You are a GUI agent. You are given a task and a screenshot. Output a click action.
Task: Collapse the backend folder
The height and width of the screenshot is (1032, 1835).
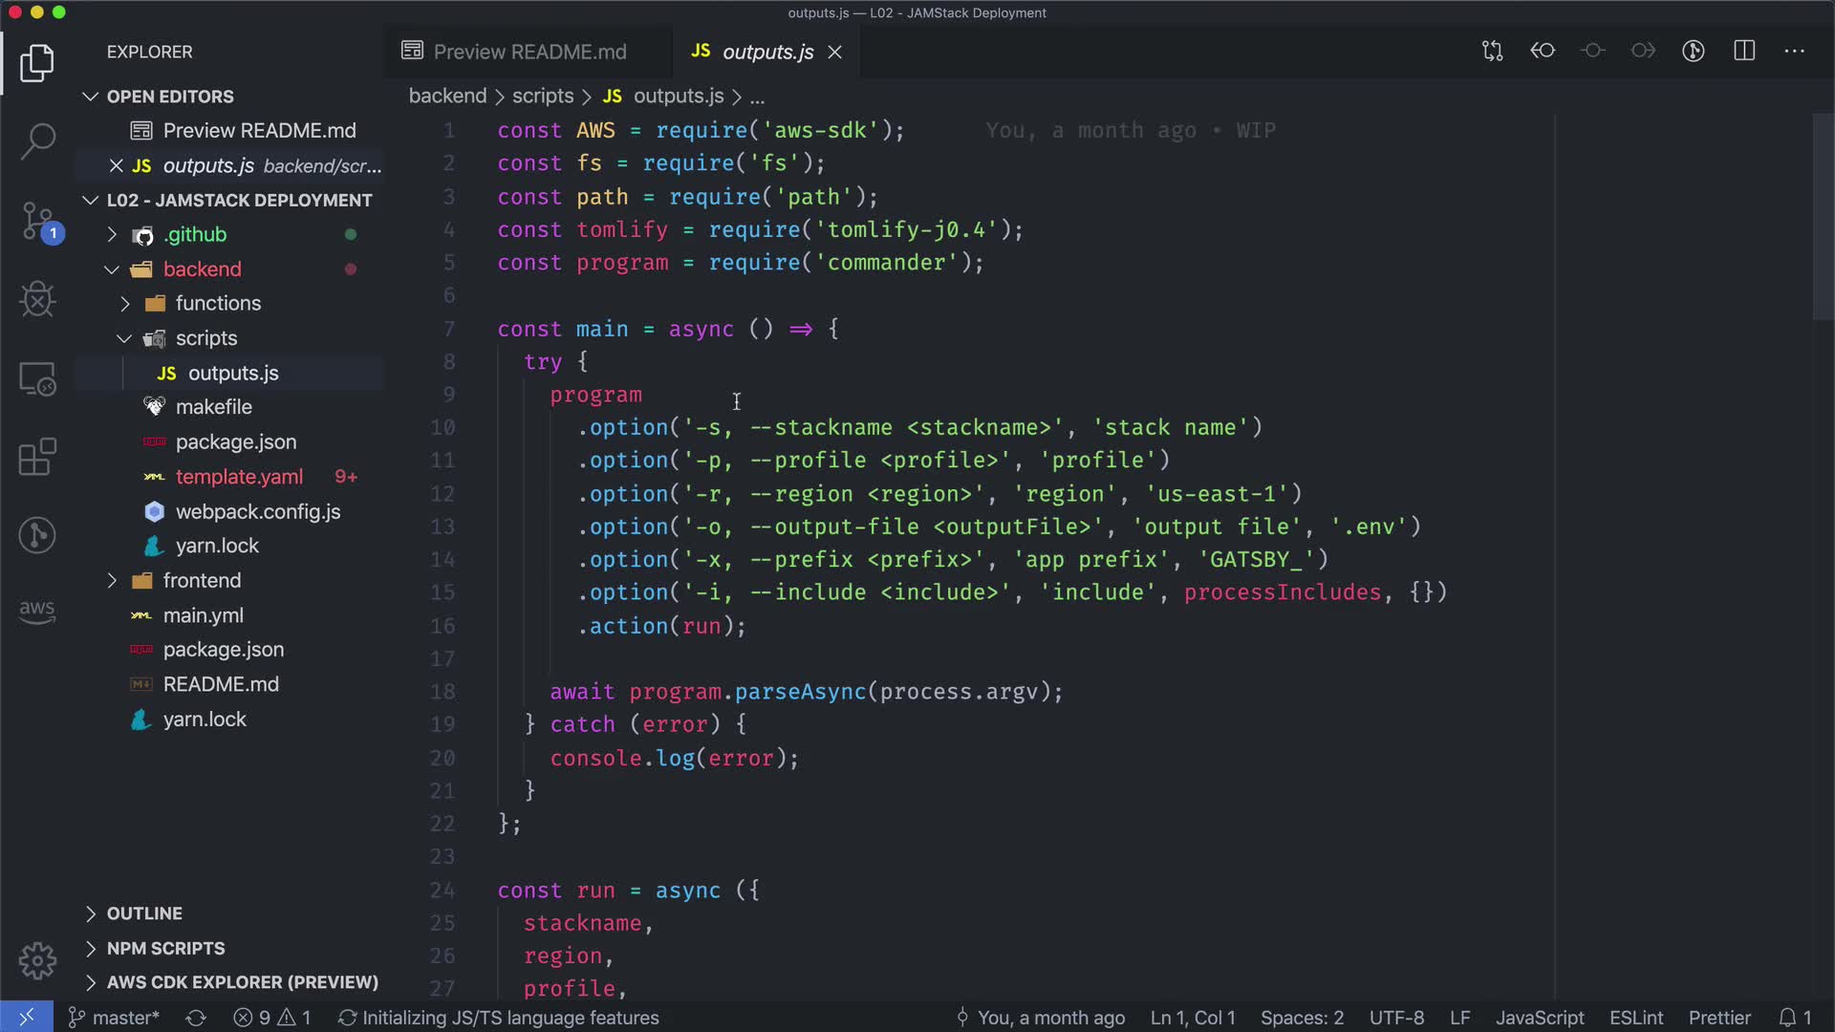pyautogui.click(x=202, y=269)
